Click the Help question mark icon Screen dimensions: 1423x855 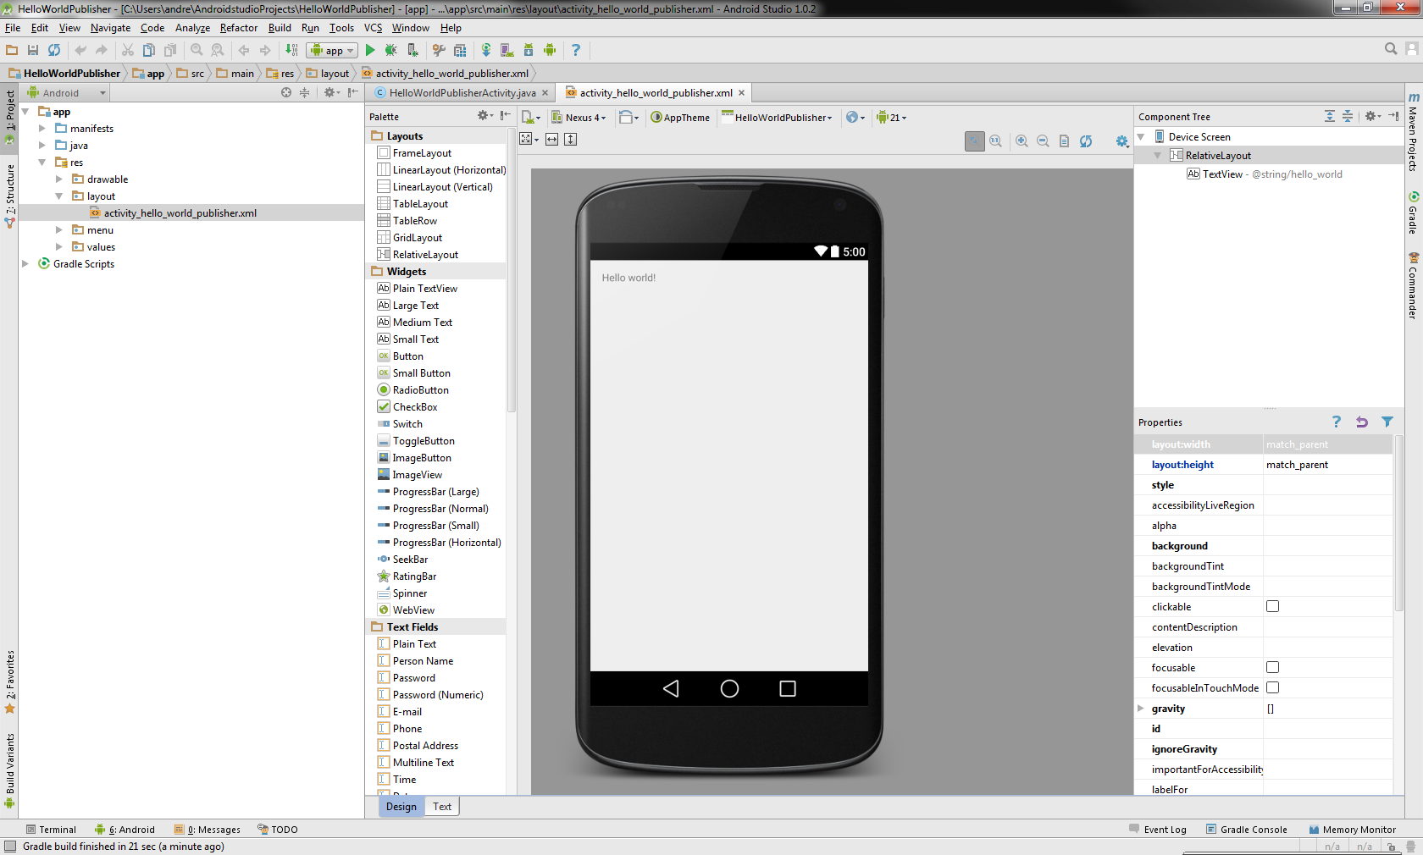pos(576,50)
